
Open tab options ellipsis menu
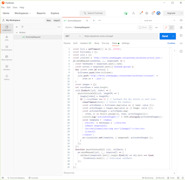click(x=100, y=20)
